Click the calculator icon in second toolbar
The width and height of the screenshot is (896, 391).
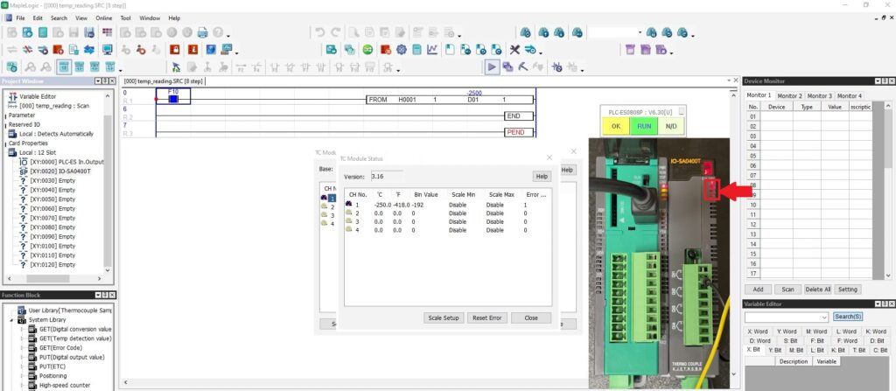416,50
